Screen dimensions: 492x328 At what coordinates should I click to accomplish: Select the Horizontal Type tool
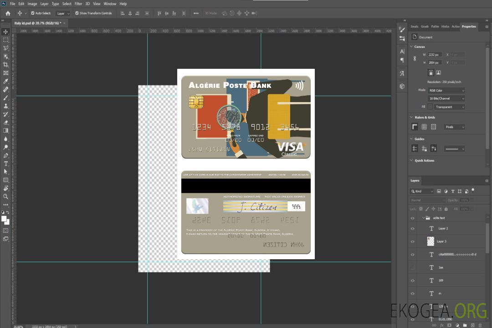5,164
